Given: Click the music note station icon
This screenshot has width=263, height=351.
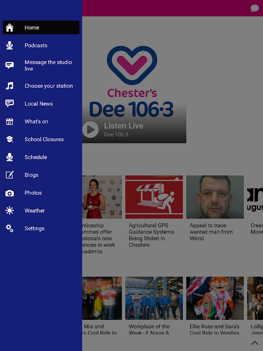Looking at the screenshot, I should [x=10, y=86].
